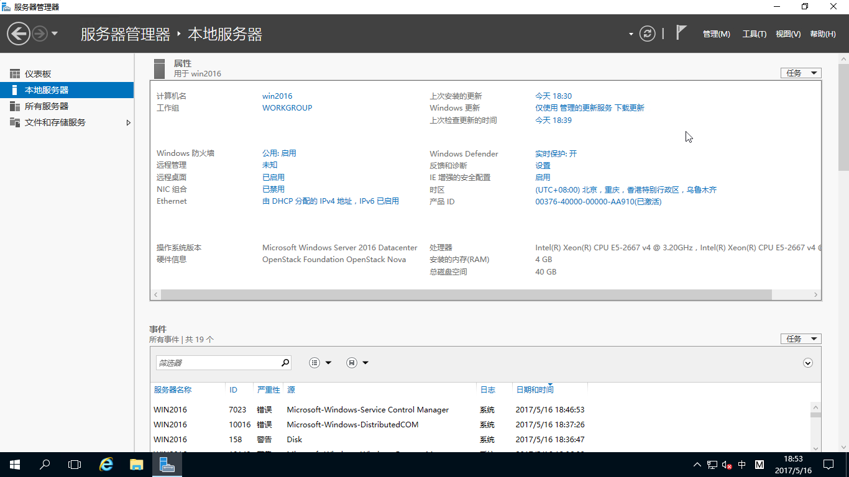Select event row Microsoft-Windows-DistributedCOM
The height and width of the screenshot is (477, 849).
480,425
